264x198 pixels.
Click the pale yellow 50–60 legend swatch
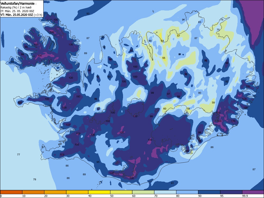(x=121, y=192)
